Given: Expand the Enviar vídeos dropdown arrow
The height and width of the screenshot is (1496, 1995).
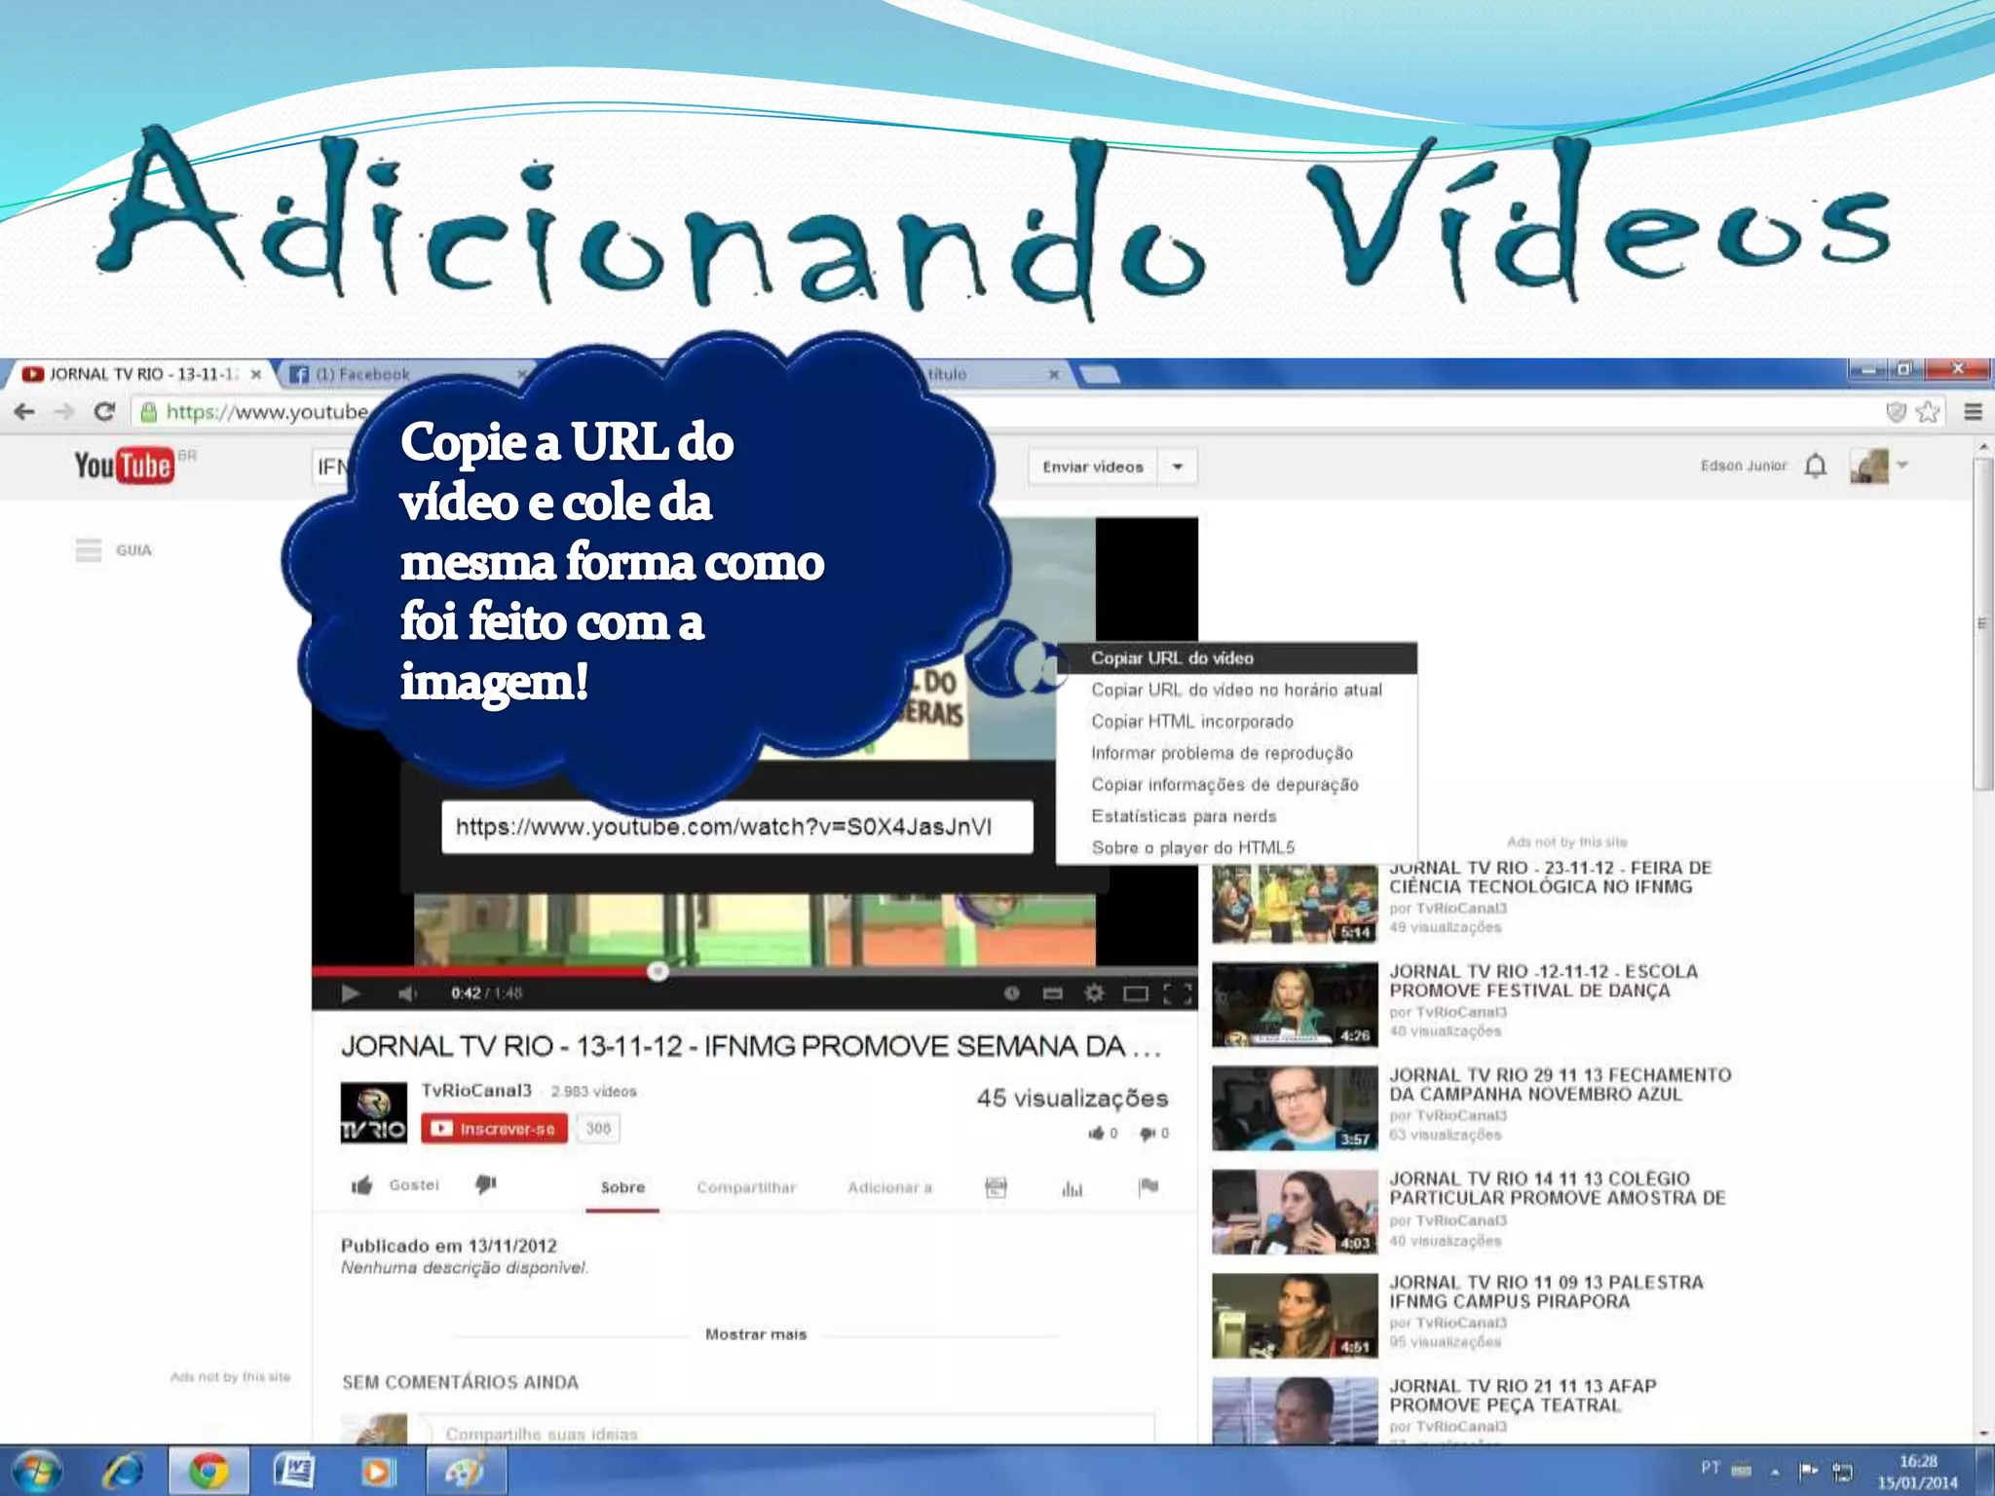Looking at the screenshot, I should coord(1177,467).
